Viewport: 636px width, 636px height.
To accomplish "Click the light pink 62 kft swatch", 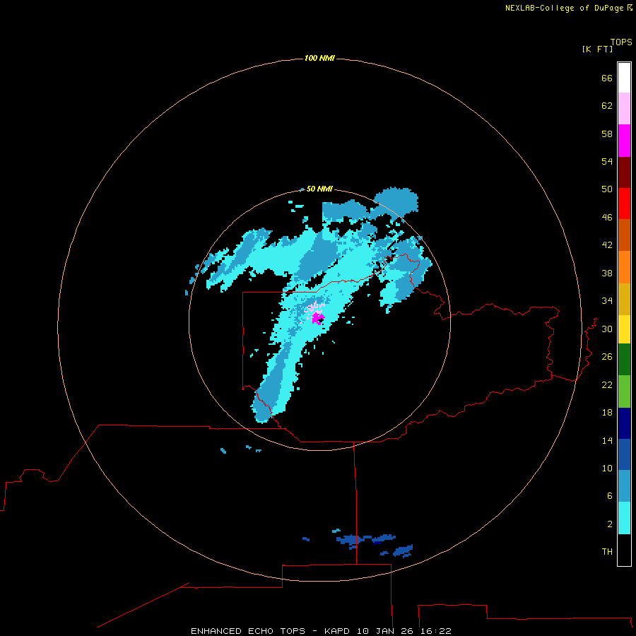I will coord(624,108).
